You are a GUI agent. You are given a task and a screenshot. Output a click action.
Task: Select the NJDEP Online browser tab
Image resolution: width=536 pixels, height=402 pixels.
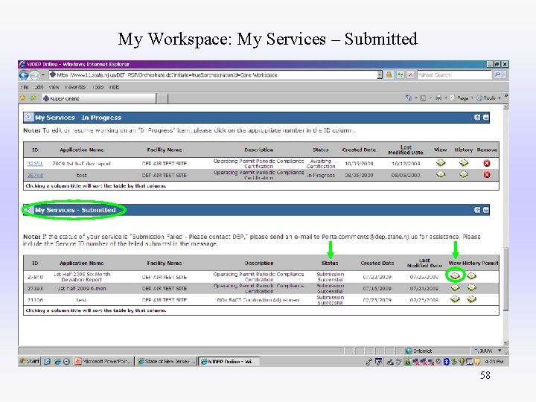click(x=98, y=98)
